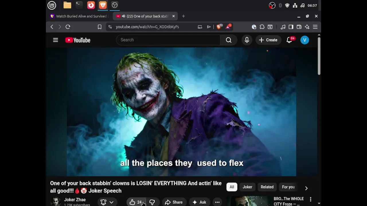
Task: Open YouTube notifications bell
Action: (x=289, y=40)
